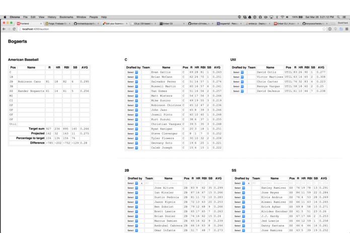This screenshot has width=350, height=248.
Task: Click Robinson Cano in the roster table
Action: click(29, 82)
